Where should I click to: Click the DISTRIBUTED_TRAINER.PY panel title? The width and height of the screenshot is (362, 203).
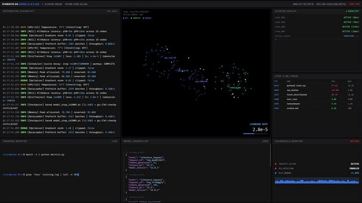pyautogui.click(x=18, y=11)
